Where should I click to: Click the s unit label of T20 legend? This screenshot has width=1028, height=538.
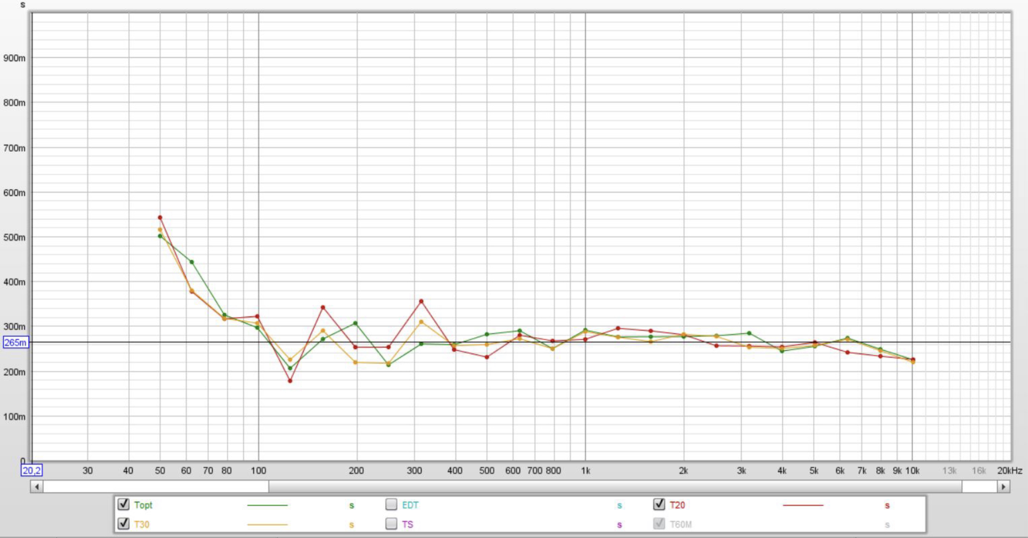pyautogui.click(x=887, y=505)
